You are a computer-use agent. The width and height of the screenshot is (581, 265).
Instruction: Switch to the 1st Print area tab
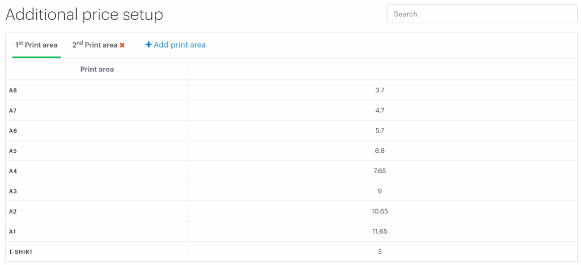pyautogui.click(x=36, y=45)
